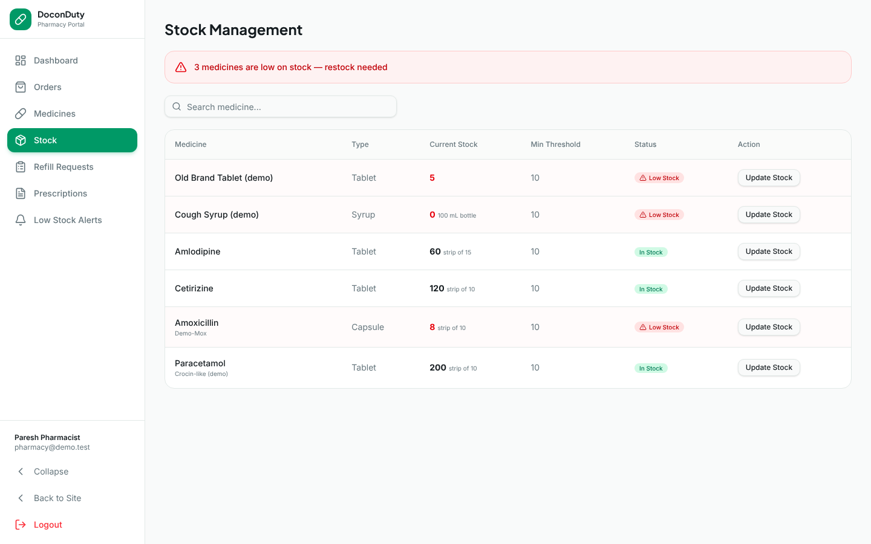Click the Low Stock Alerts bell icon
The height and width of the screenshot is (544, 871).
(21, 220)
